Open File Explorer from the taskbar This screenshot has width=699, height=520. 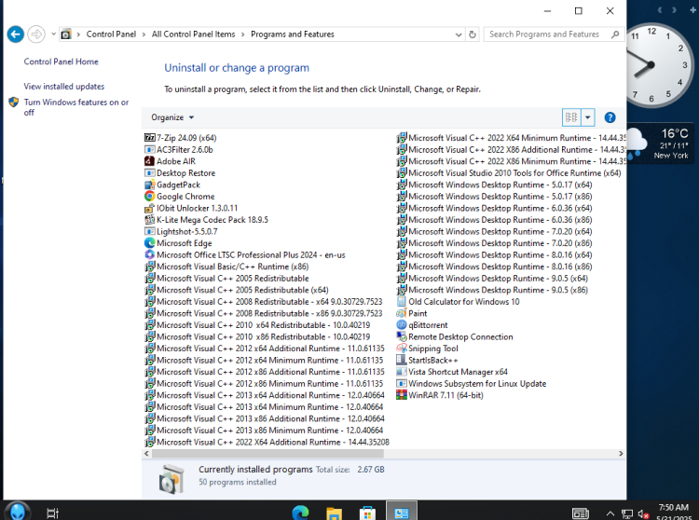pyautogui.click(x=334, y=513)
